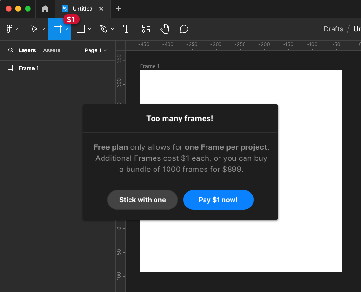Switch to the Layers tab
Viewport: 361px width, 292px height.
(x=27, y=50)
